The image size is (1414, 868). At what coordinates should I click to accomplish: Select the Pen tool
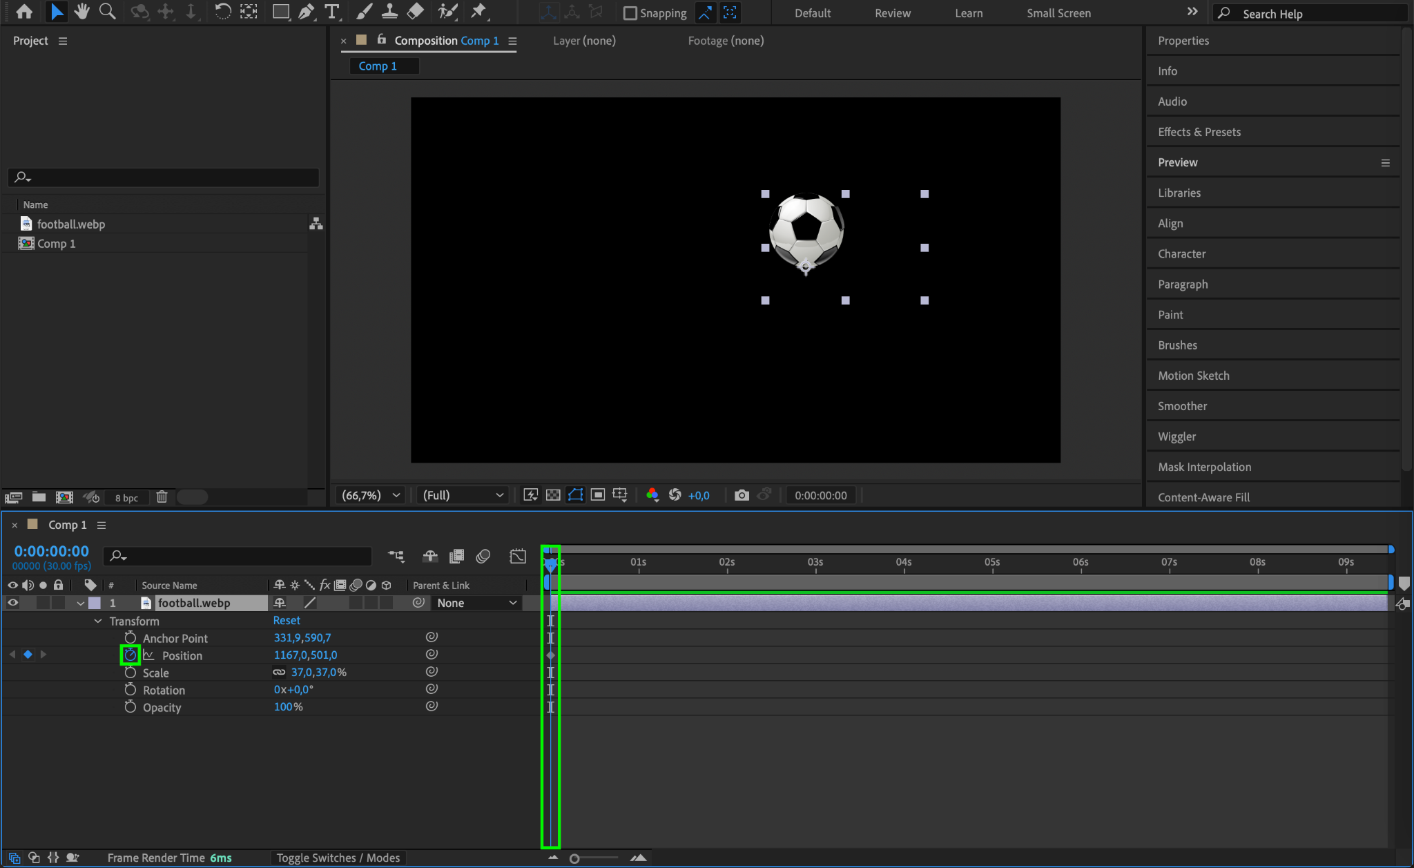click(307, 12)
